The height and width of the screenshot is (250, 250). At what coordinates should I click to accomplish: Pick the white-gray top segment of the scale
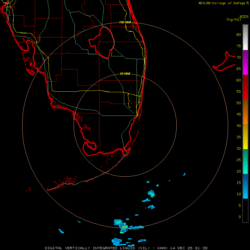(x=245, y=37)
